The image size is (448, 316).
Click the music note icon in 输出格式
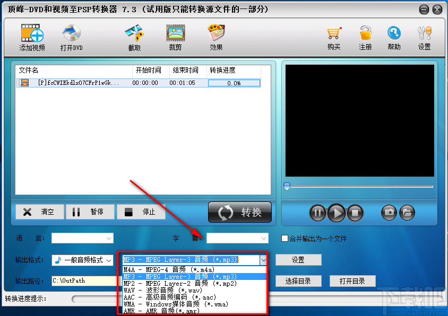(58, 260)
